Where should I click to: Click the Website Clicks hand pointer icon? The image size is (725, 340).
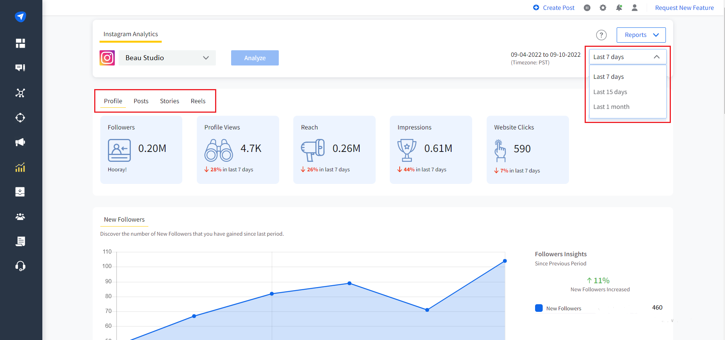coord(500,151)
